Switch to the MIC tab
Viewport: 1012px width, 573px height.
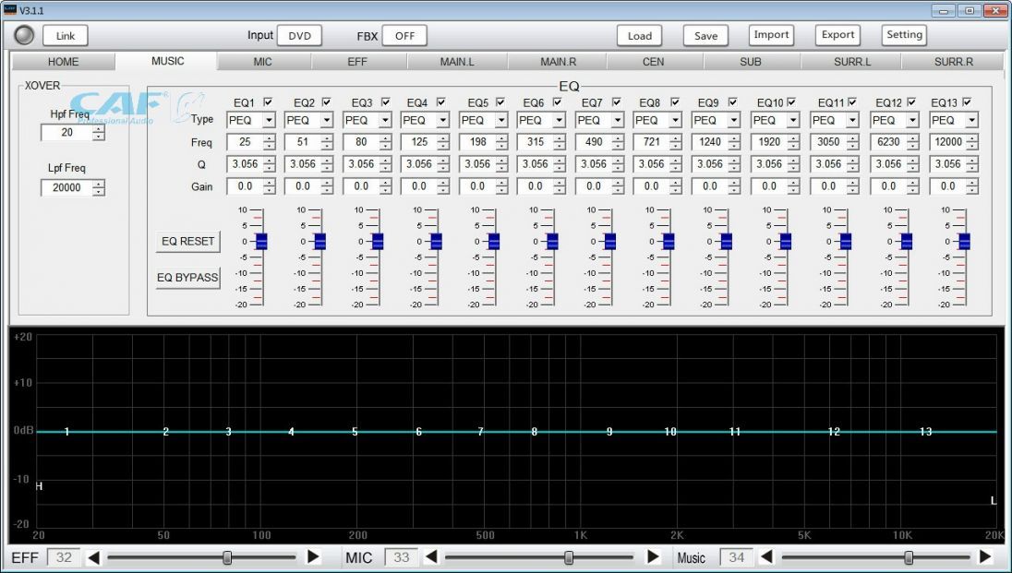point(263,62)
